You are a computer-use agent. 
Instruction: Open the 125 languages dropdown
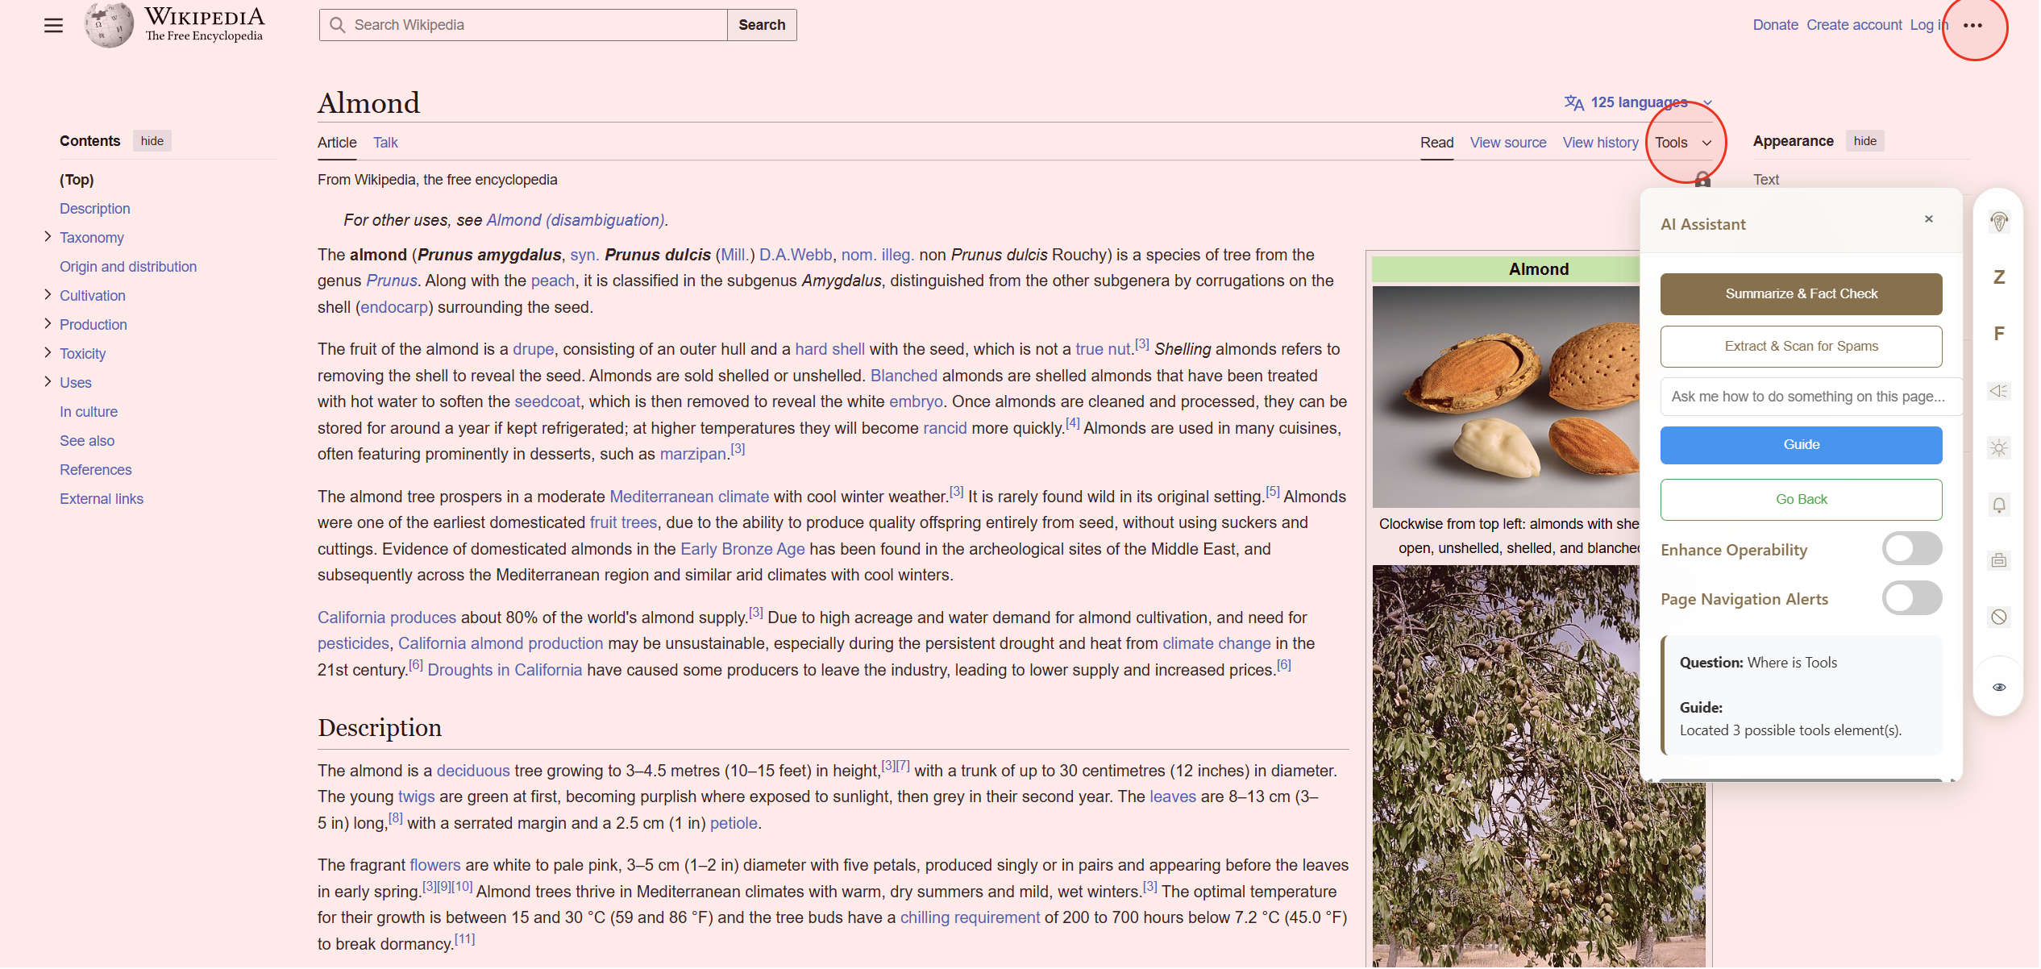1637,102
